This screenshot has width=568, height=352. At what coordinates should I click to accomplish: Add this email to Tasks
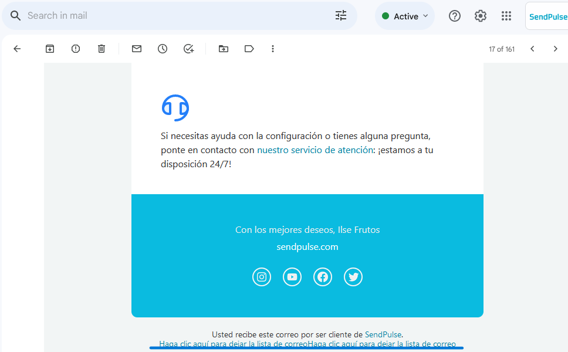188,49
